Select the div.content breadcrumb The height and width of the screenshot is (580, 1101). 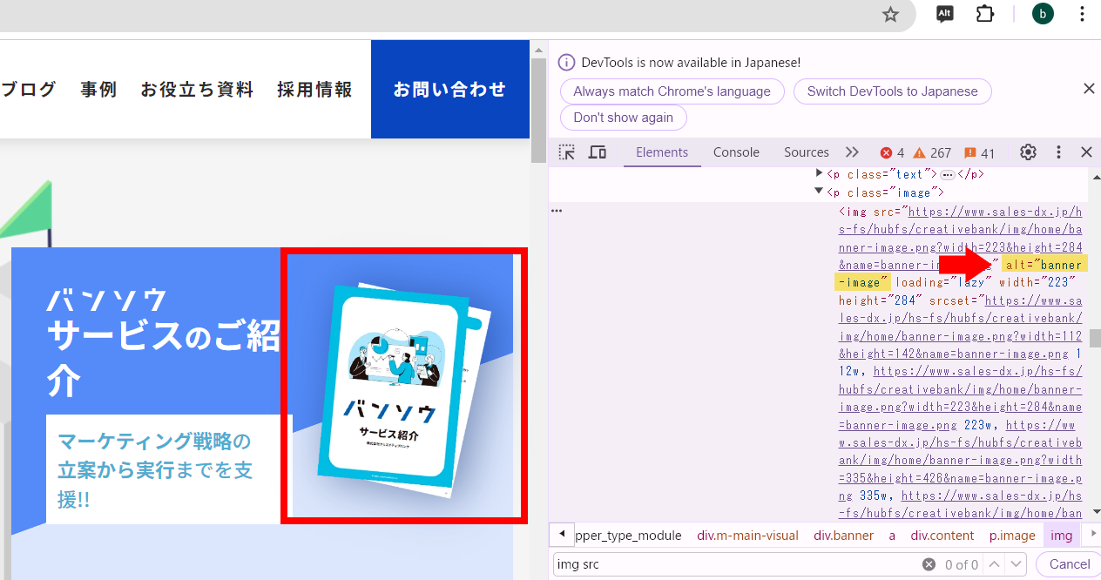pyautogui.click(x=942, y=536)
